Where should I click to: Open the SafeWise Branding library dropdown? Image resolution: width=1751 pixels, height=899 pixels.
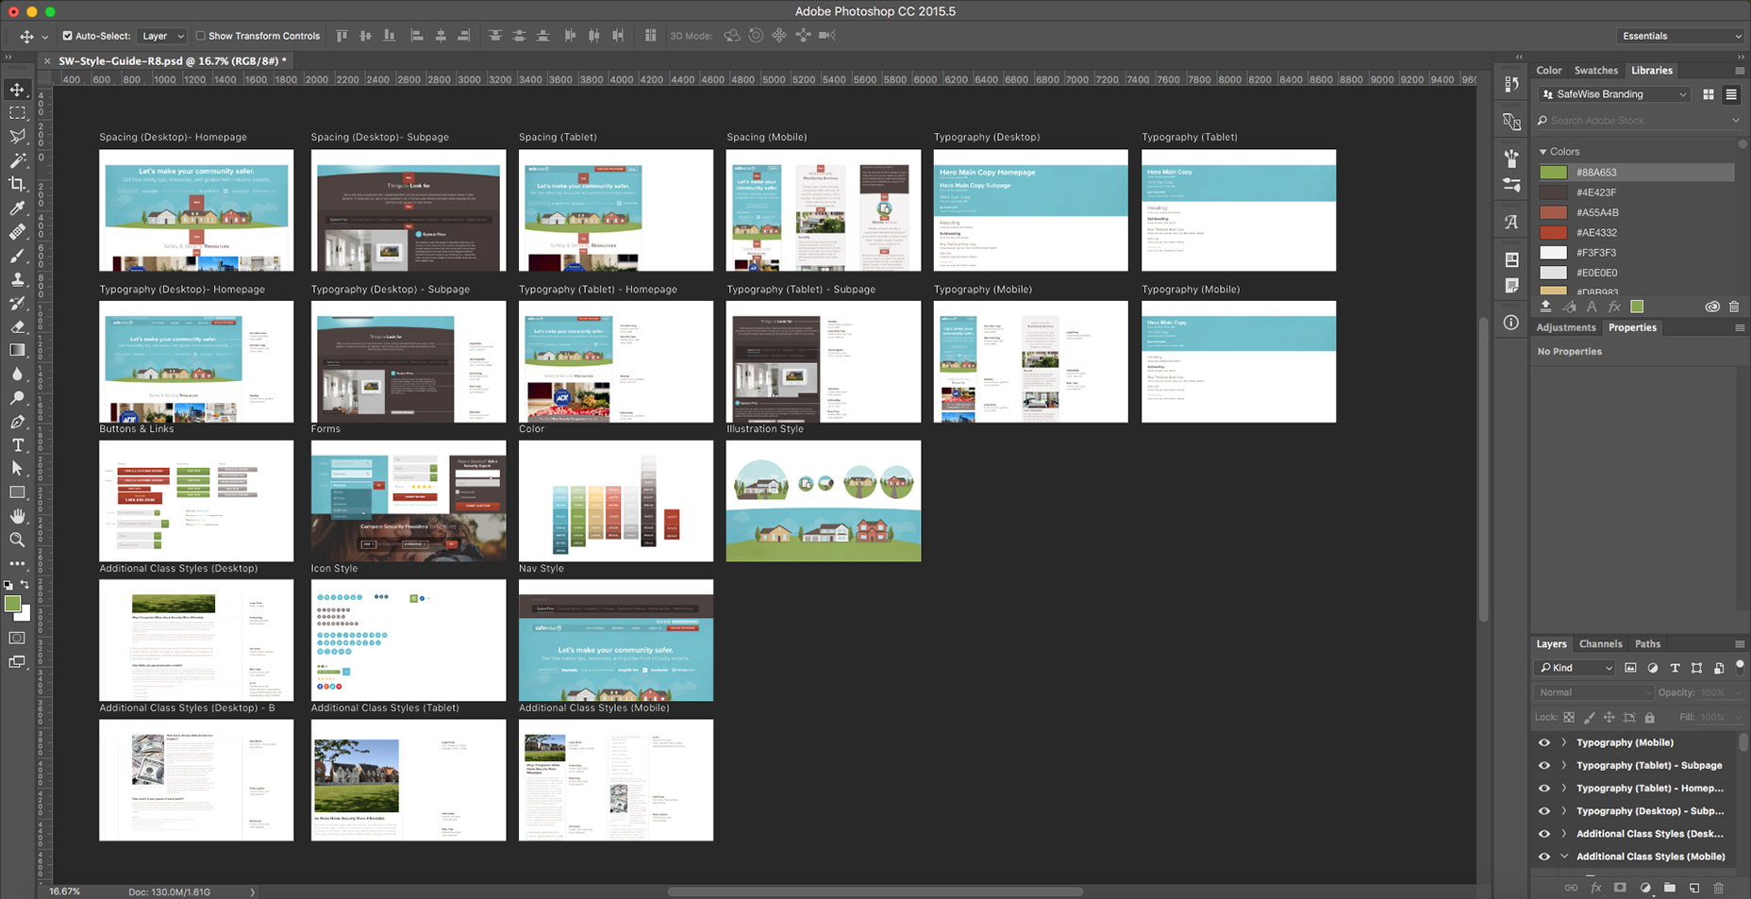[x=1613, y=94]
